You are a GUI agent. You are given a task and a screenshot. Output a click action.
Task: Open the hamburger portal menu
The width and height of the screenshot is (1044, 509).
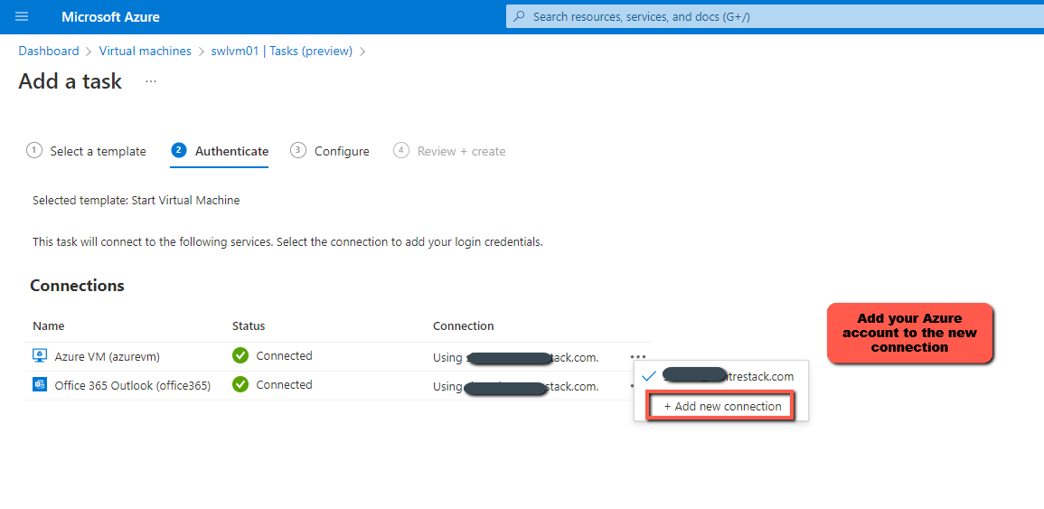pyautogui.click(x=22, y=16)
